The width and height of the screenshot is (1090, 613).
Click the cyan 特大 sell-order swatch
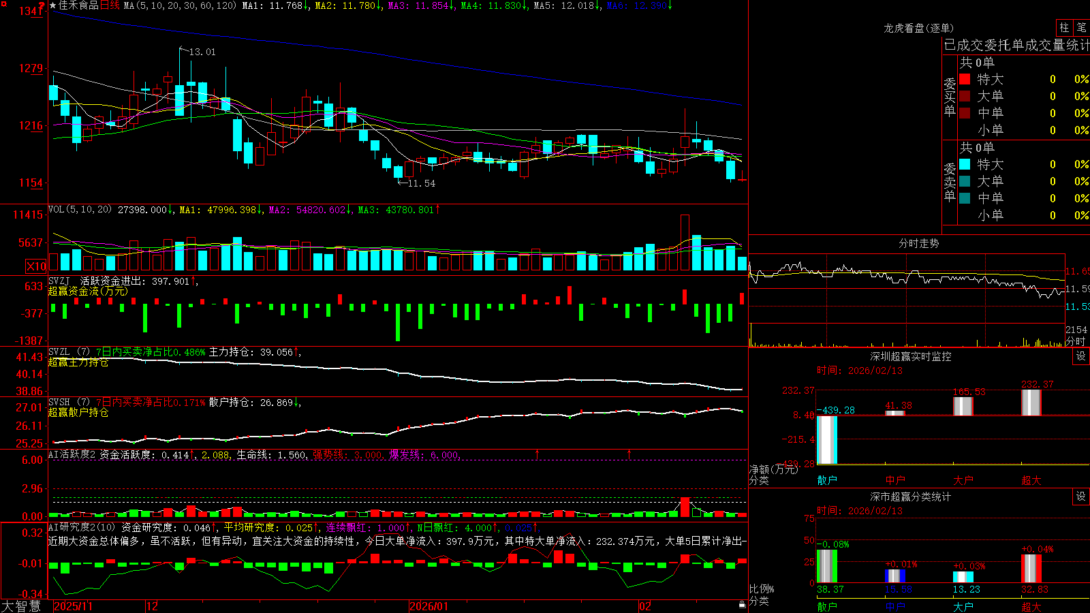[965, 164]
